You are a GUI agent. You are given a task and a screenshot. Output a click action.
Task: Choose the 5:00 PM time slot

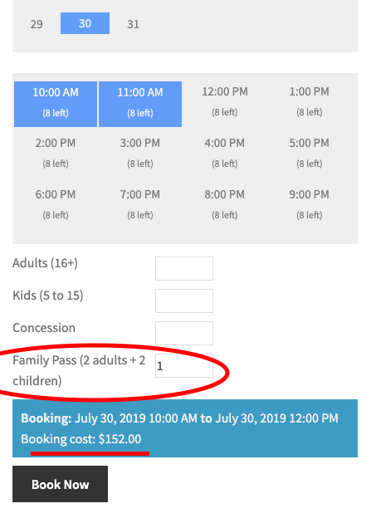[x=310, y=154]
